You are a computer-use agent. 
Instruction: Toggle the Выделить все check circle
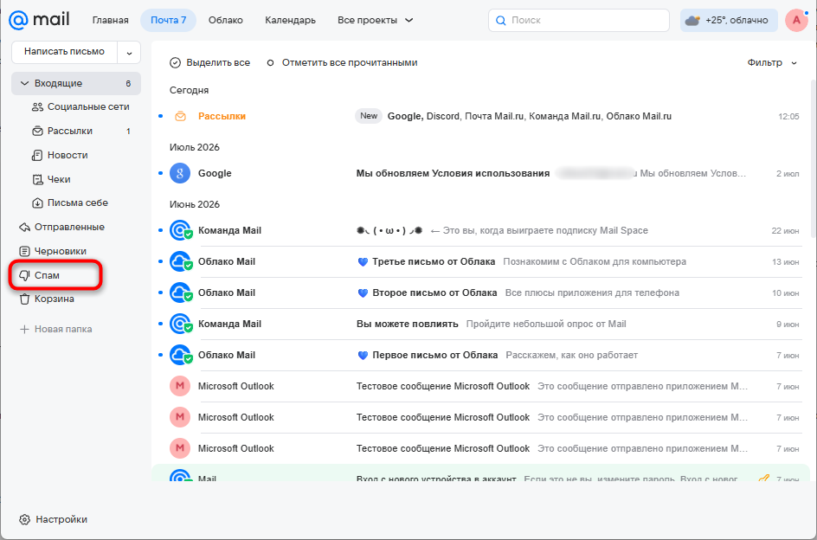coord(175,62)
